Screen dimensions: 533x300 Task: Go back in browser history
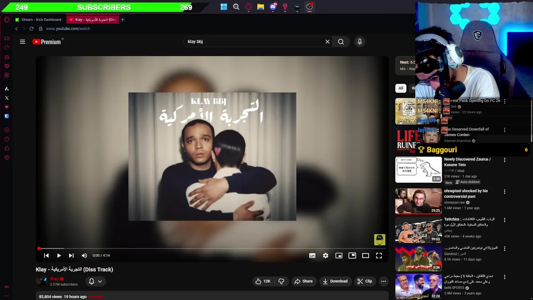[17, 29]
